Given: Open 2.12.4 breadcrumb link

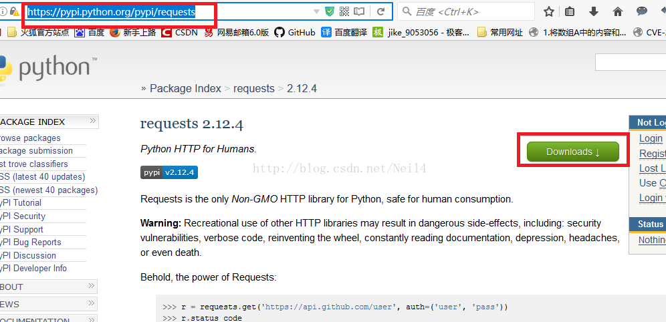Looking at the screenshot, I should tap(302, 88).
